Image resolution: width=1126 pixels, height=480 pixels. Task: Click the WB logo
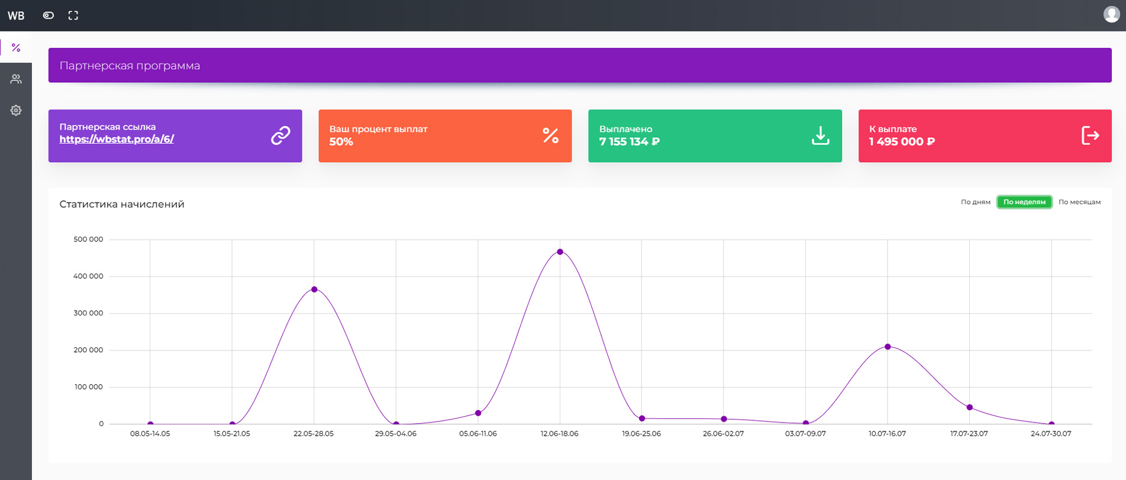[x=16, y=15]
